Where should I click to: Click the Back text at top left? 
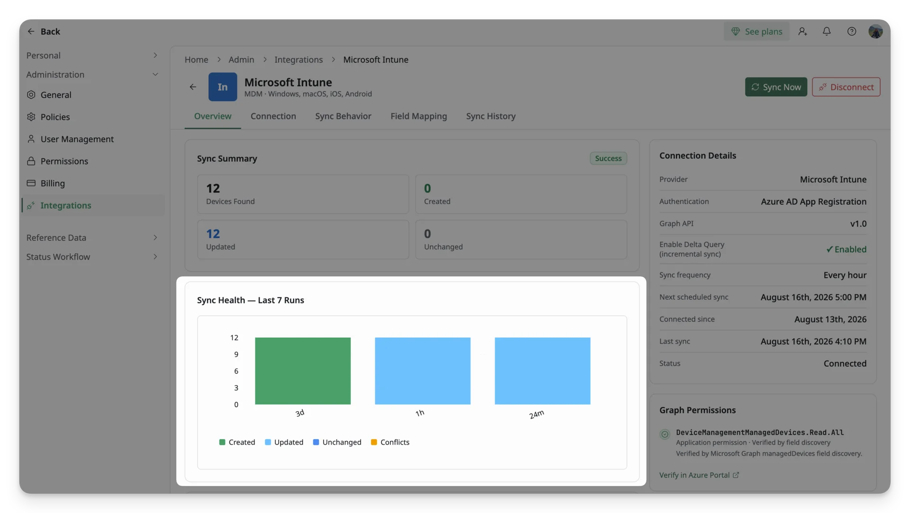[50, 31]
